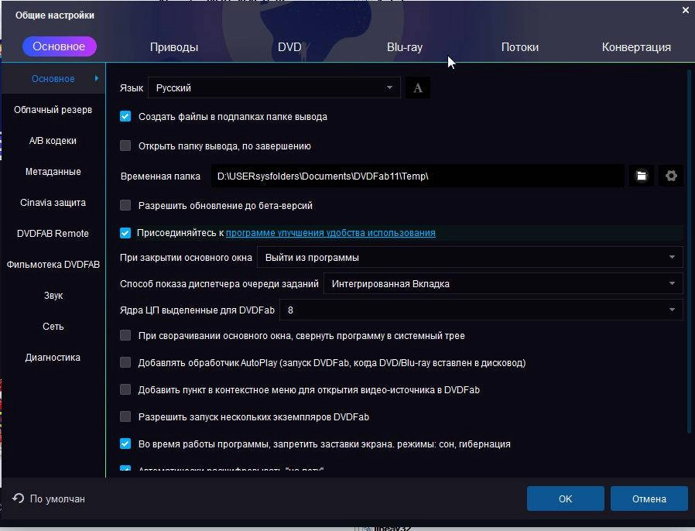Switch to the Конвертация tab
This screenshot has height=531, width=695.
coord(636,47)
